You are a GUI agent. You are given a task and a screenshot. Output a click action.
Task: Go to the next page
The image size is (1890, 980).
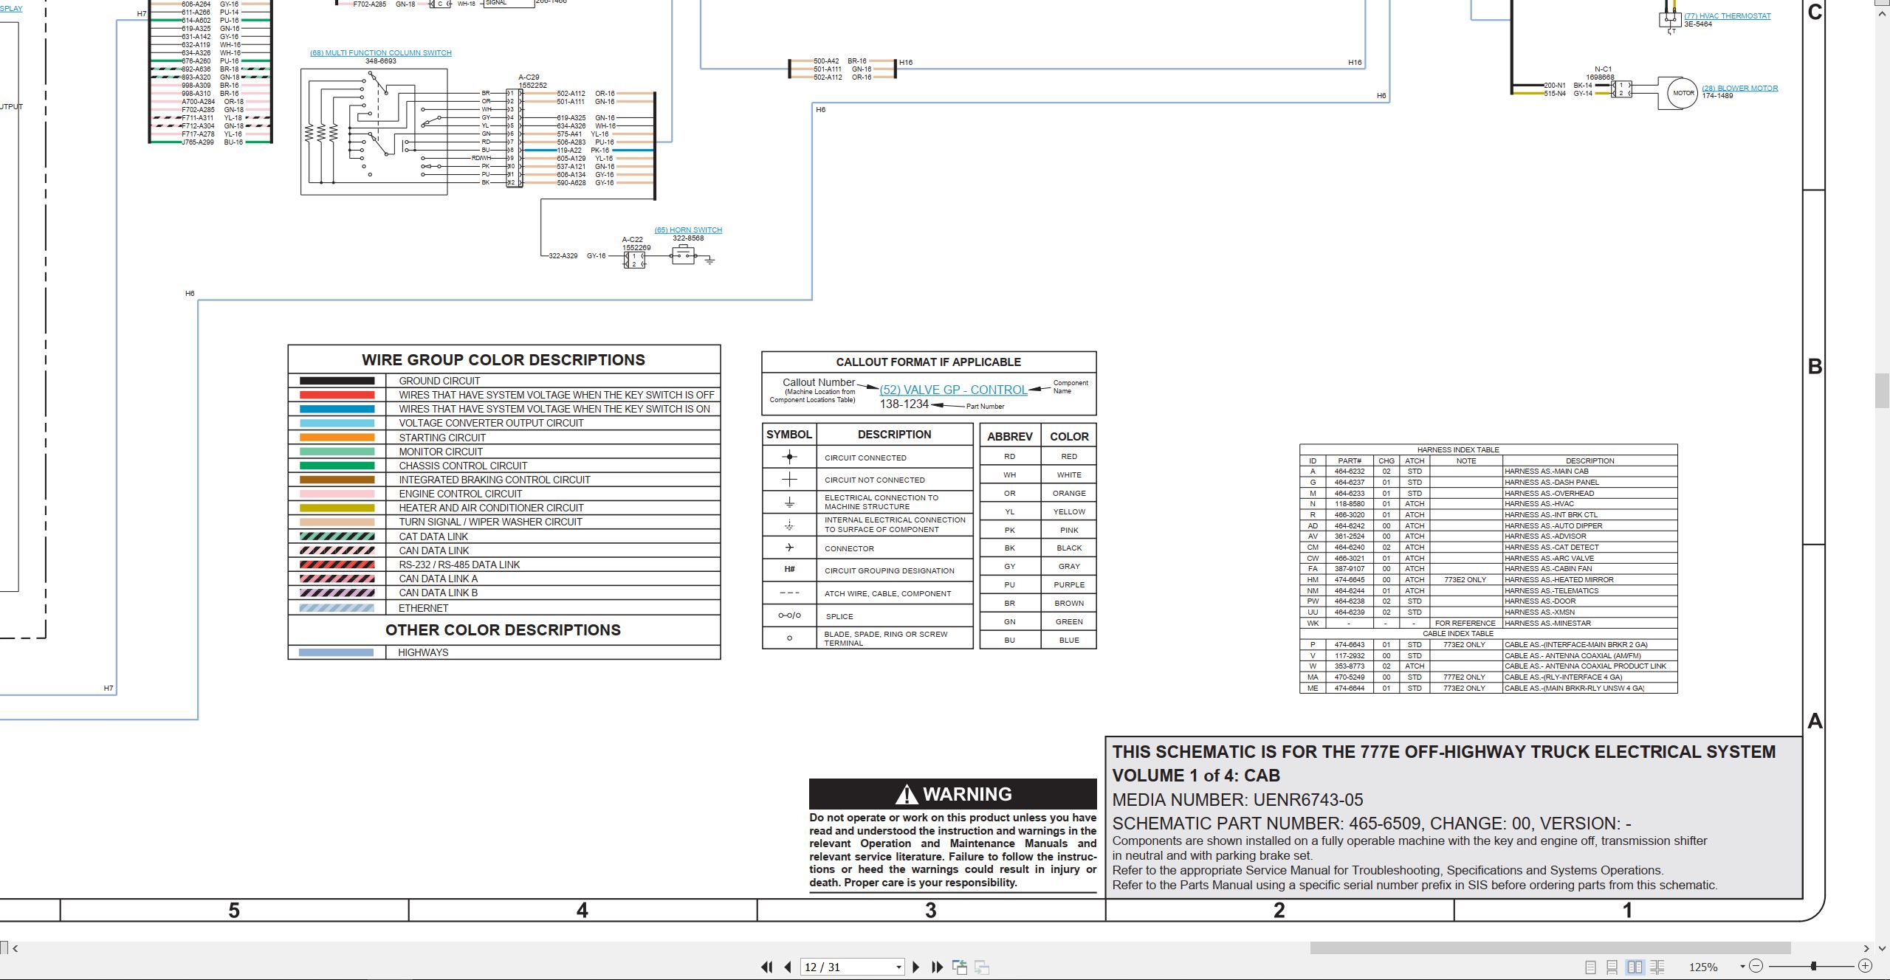coord(916,967)
